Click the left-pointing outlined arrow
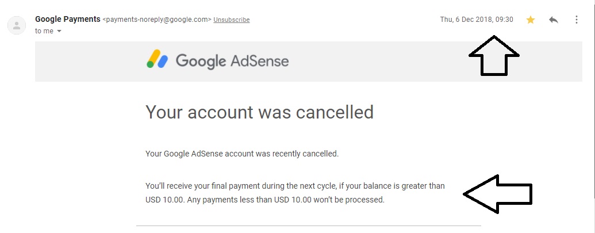The width and height of the screenshot is (595, 233). tap(497, 194)
